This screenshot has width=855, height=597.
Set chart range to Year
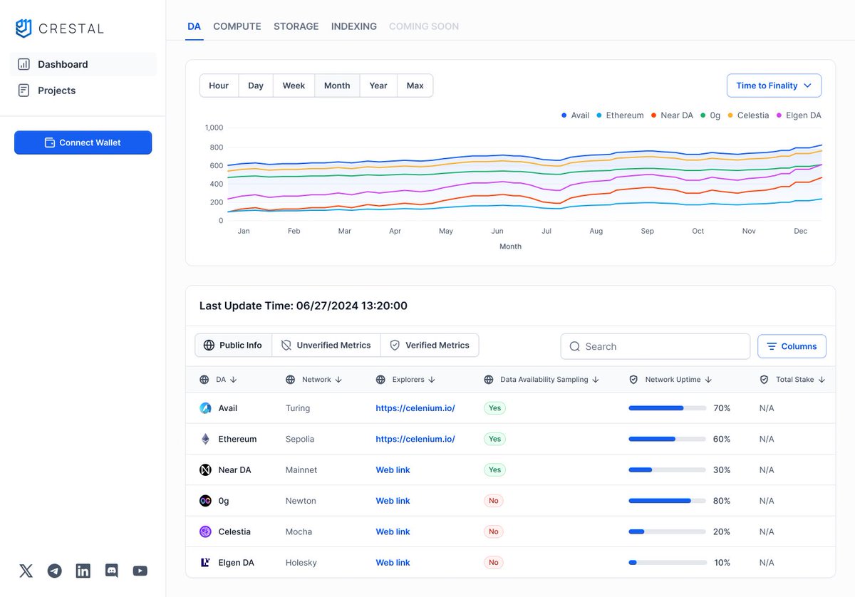pos(378,85)
